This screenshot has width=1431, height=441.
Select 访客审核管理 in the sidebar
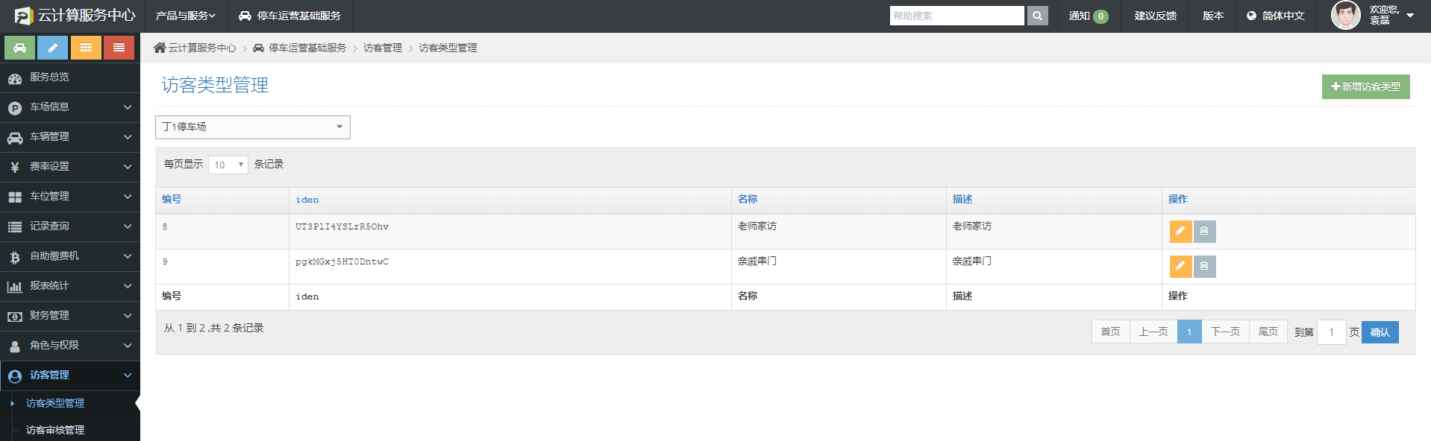pos(55,430)
